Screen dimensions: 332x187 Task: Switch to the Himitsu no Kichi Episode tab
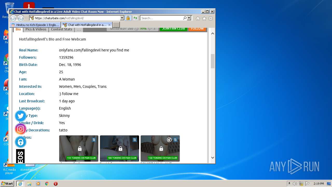(x=35, y=25)
